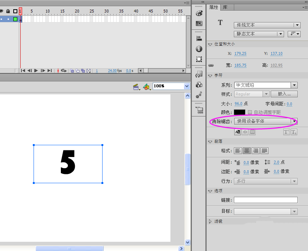Viewport: 308px width, 251px height.
Task: Open the Info panel icon
Action: (x=199, y=49)
